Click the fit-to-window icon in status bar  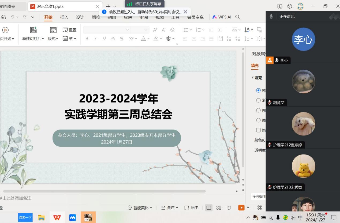(x=259, y=208)
